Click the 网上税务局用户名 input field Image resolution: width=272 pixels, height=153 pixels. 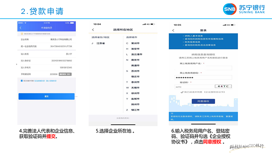click(203, 68)
